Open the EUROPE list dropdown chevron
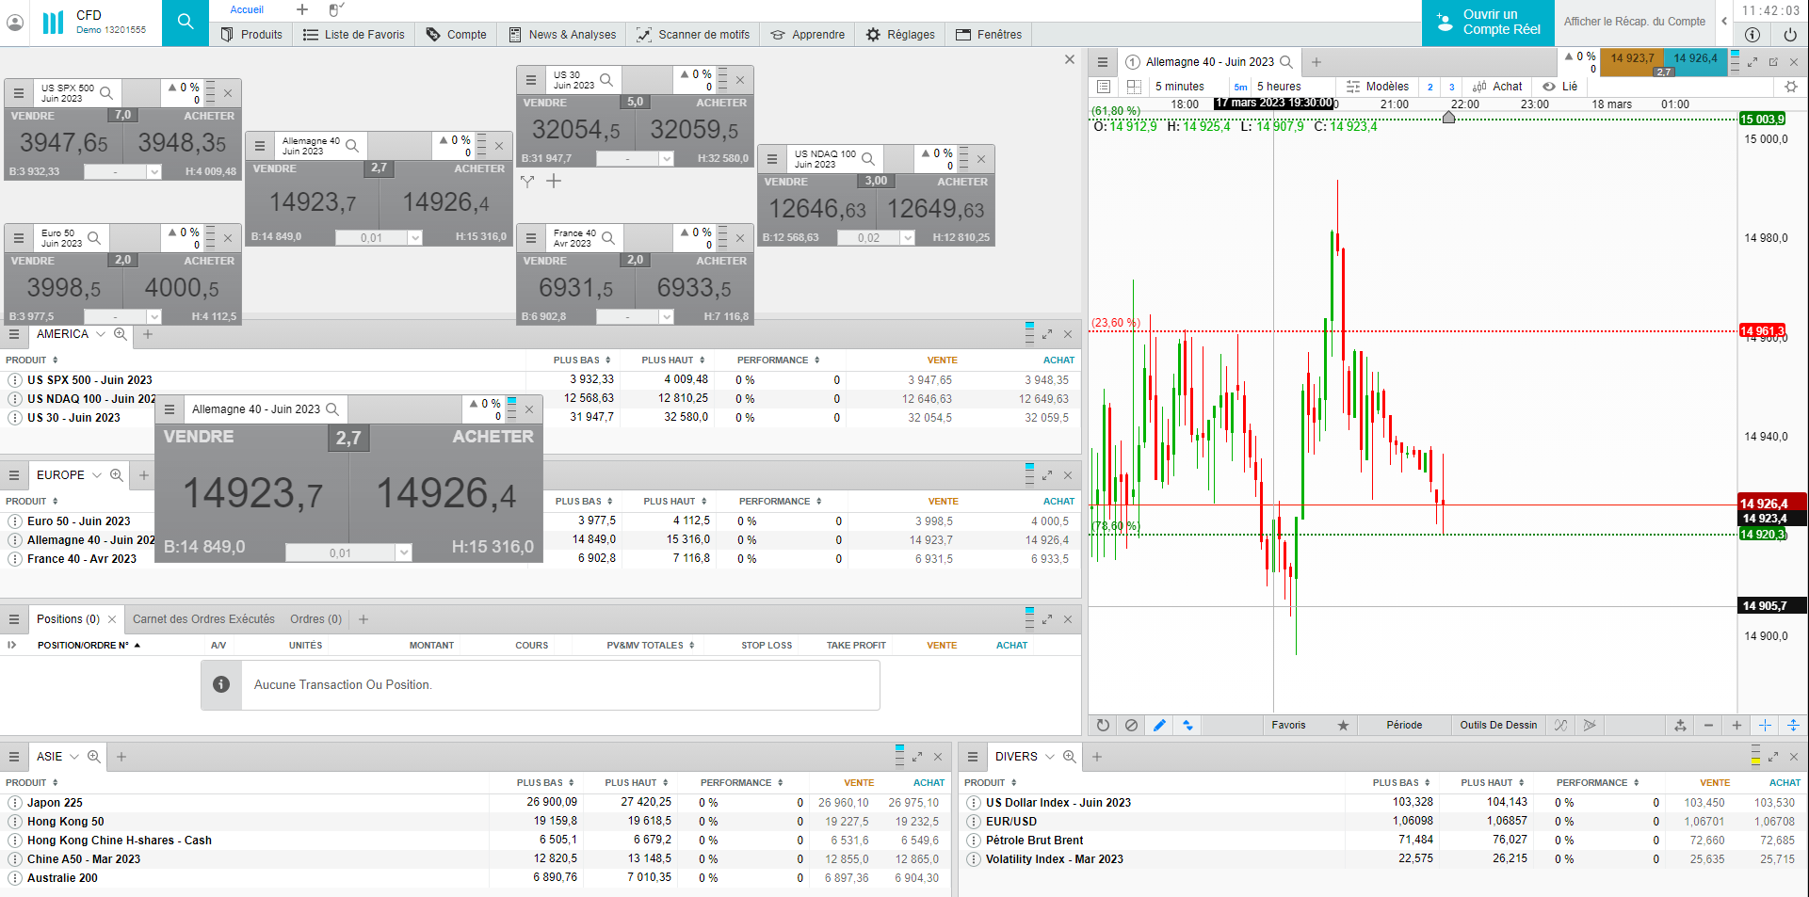1809x897 pixels. (97, 475)
